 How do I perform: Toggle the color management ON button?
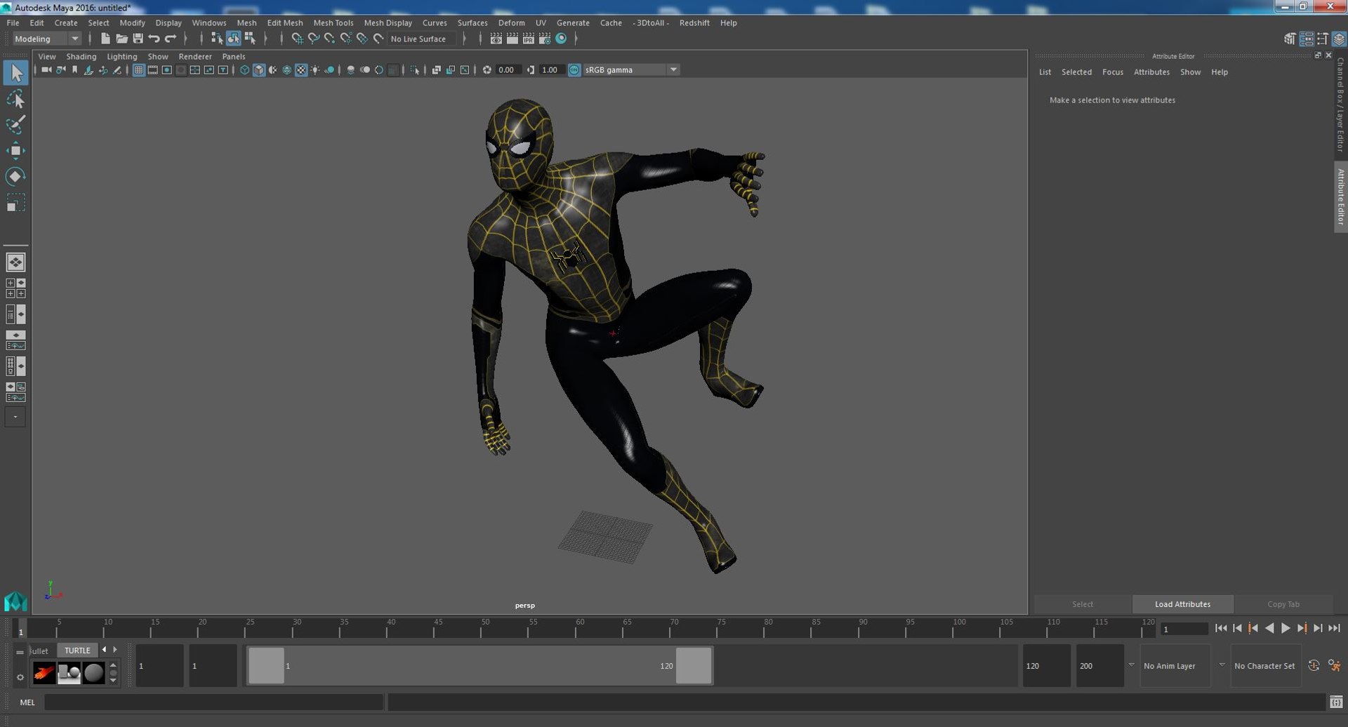pyautogui.click(x=574, y=69)
